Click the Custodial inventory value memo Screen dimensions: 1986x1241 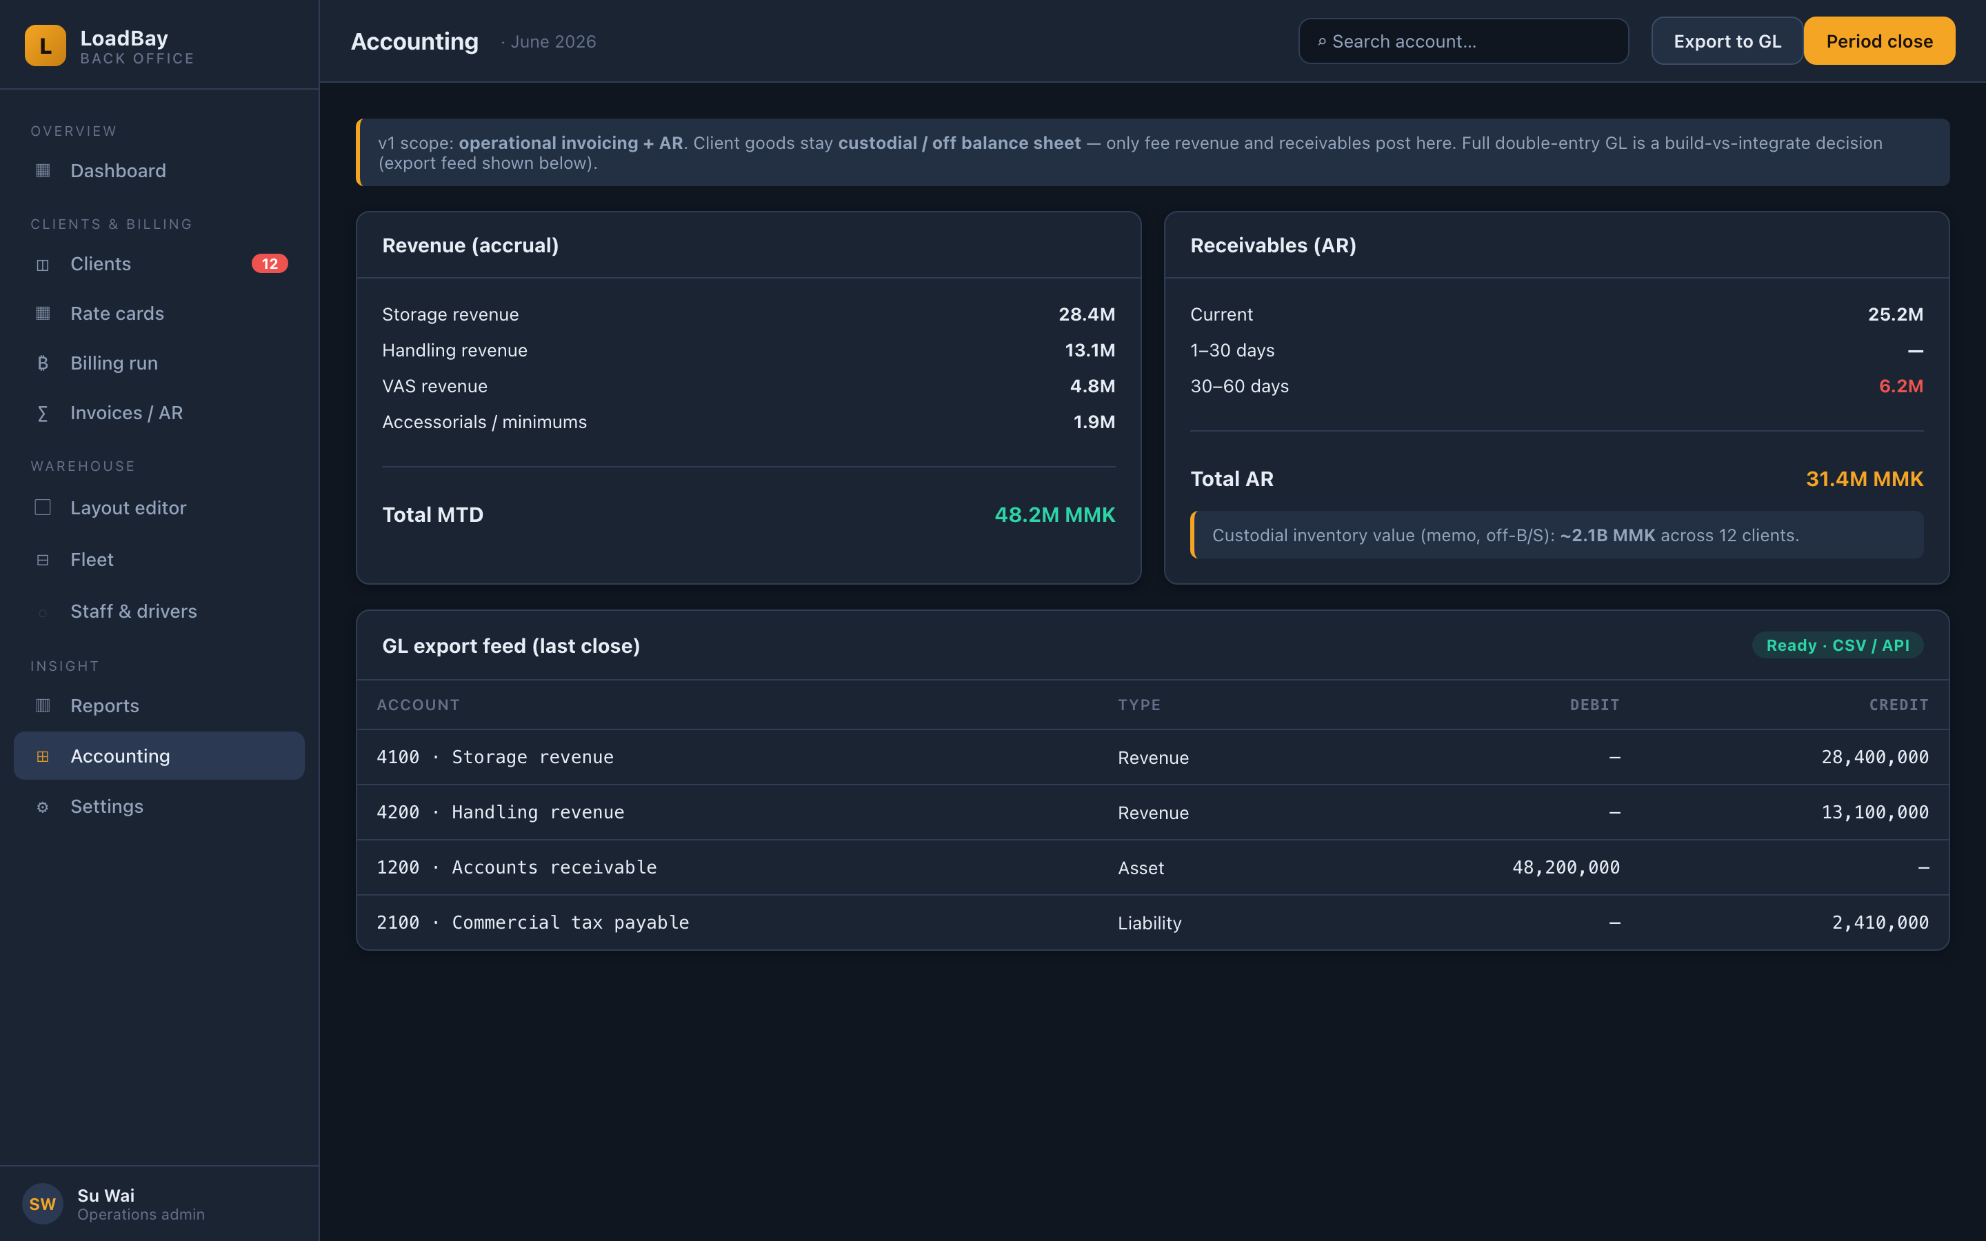1557,535
